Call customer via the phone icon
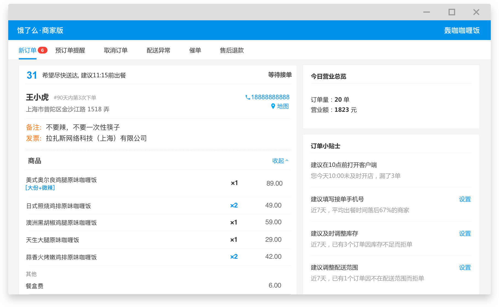499x307 pixels. (247, 97)
